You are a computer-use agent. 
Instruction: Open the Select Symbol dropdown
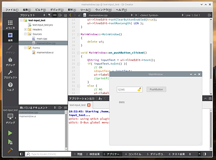click(x=161, y=15)
